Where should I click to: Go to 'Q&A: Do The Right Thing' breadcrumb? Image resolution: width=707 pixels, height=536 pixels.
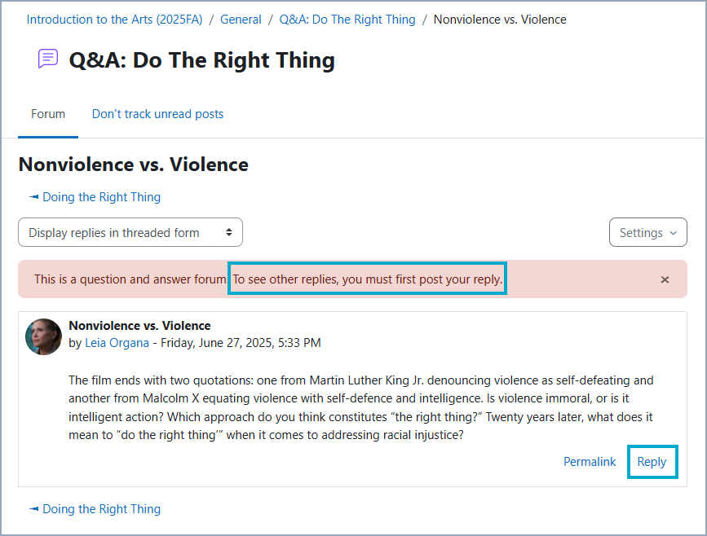[347, 19]
